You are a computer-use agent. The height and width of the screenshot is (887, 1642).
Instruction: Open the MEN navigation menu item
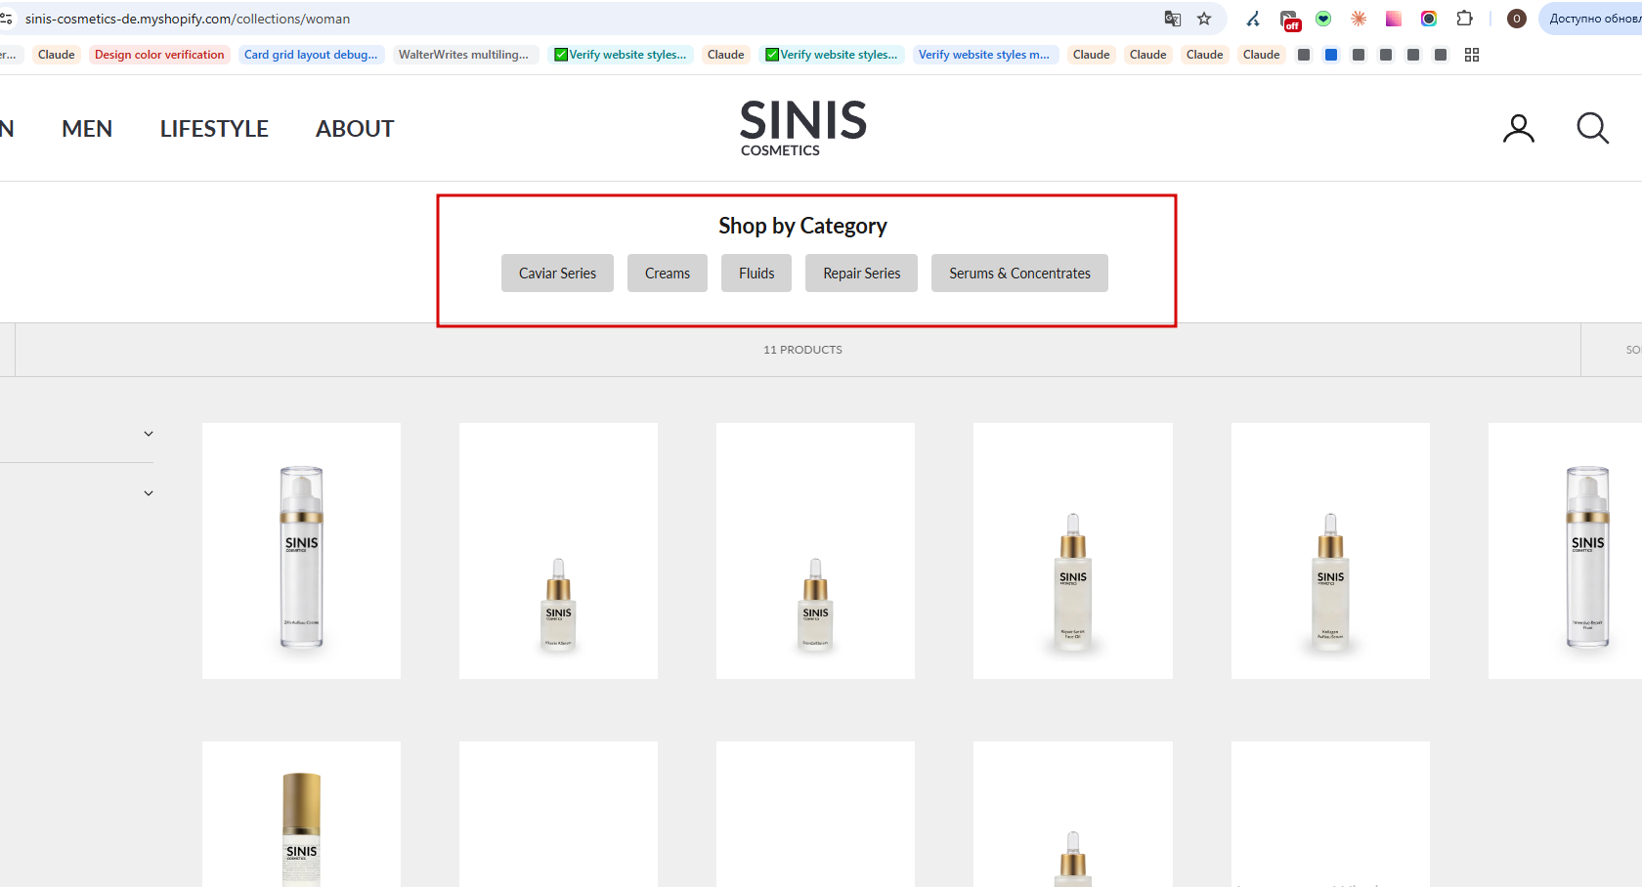(87, 129)
